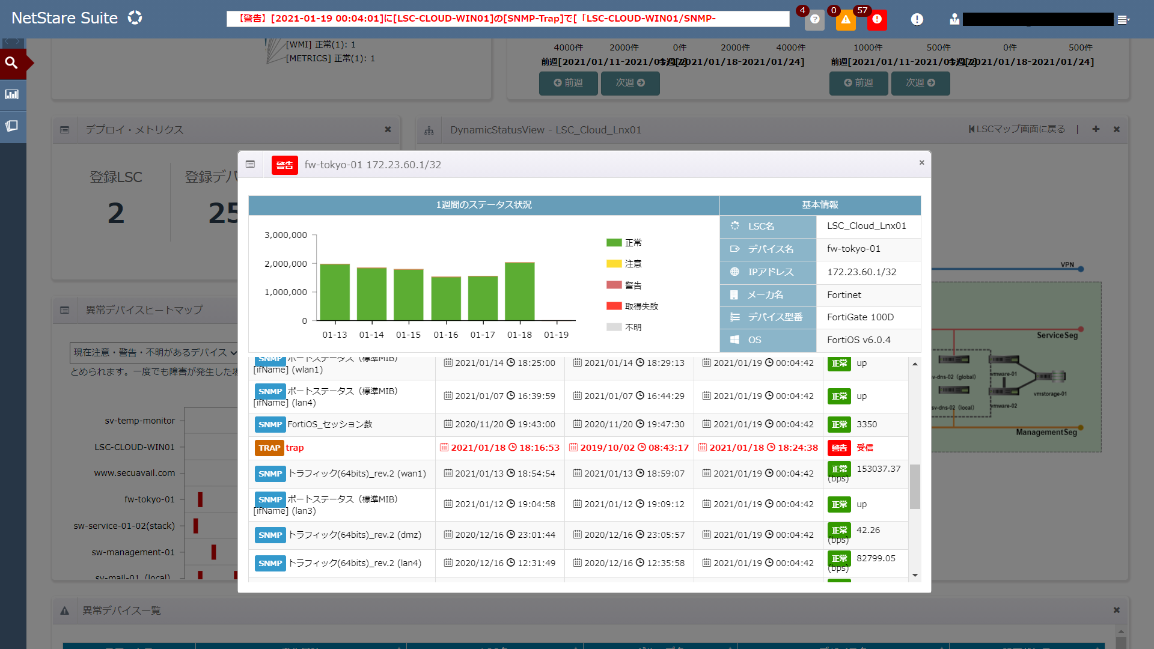Click SNMP badge for FortiOS_セッション数 row
Viewport: 1154px width, 649px height.
[x=270, y=424]
